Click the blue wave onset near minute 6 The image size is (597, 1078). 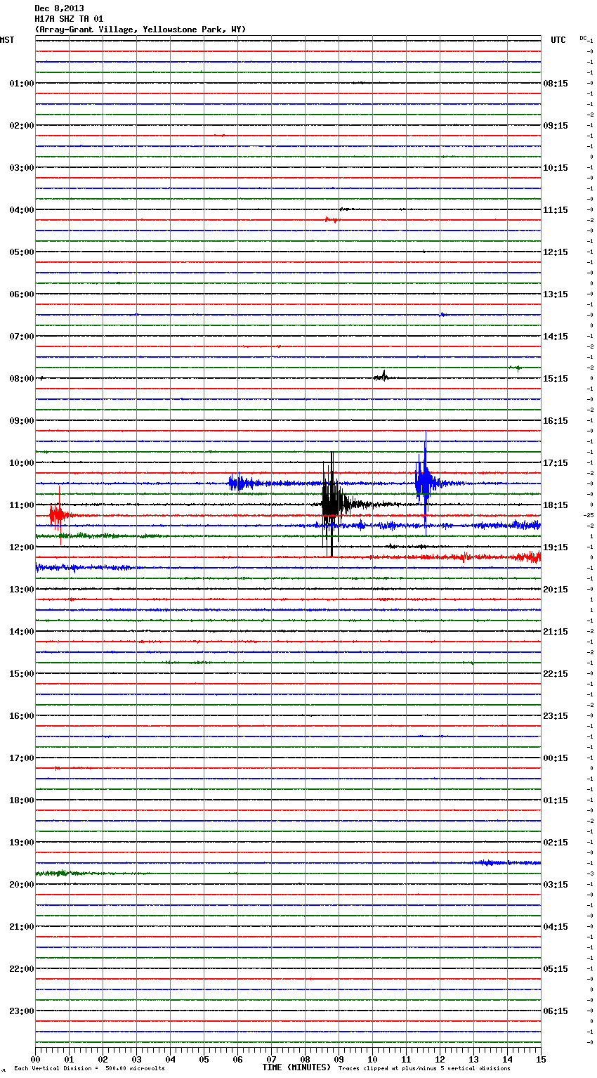tap(240, 483)
